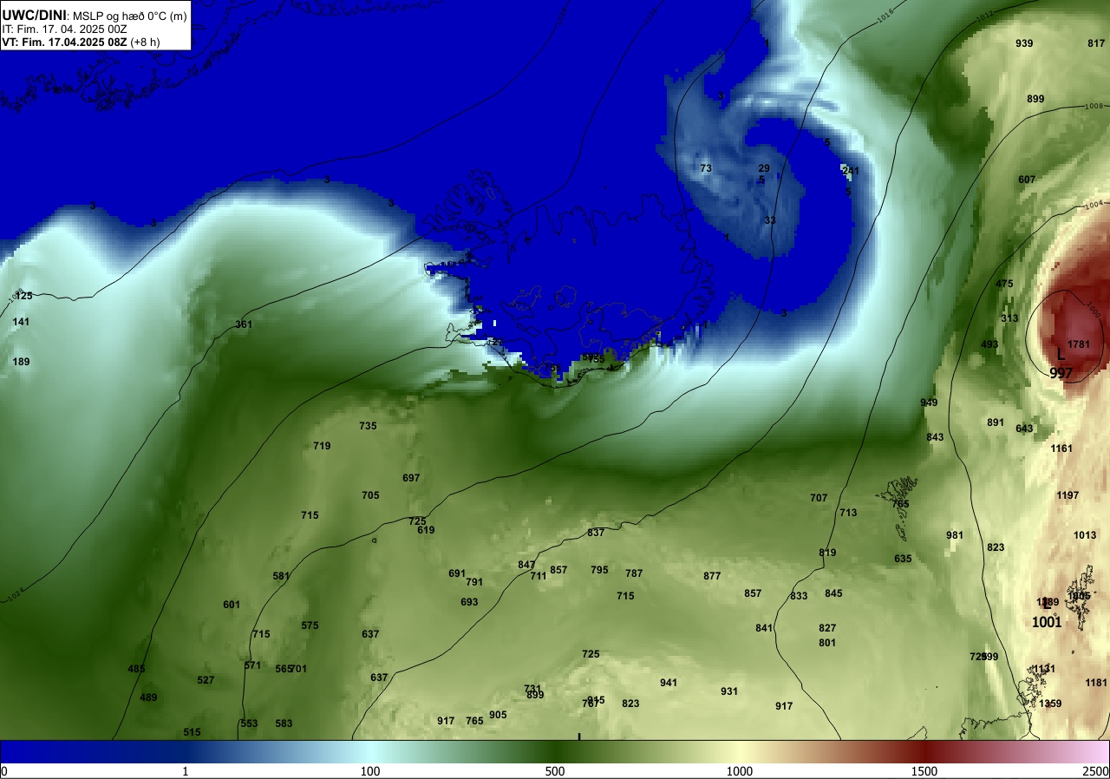Image resolution: width=1110 pixels, height=779 pixels.
Task: Click the 141 height value
Action: click(21, 322)
